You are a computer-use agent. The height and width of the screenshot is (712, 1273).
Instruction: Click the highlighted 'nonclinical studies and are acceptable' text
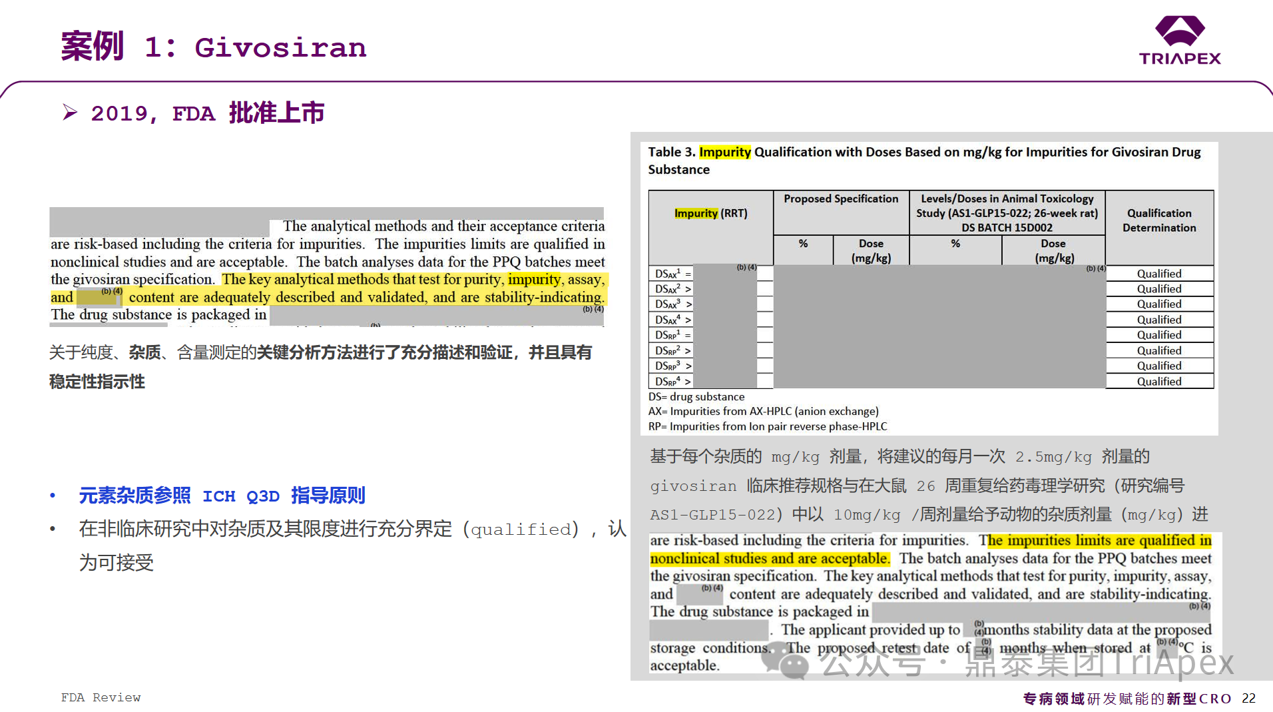click(x=769, y=558)
